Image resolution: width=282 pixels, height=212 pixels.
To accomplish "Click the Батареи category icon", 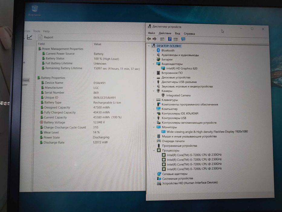I will [x=158, y=59].
